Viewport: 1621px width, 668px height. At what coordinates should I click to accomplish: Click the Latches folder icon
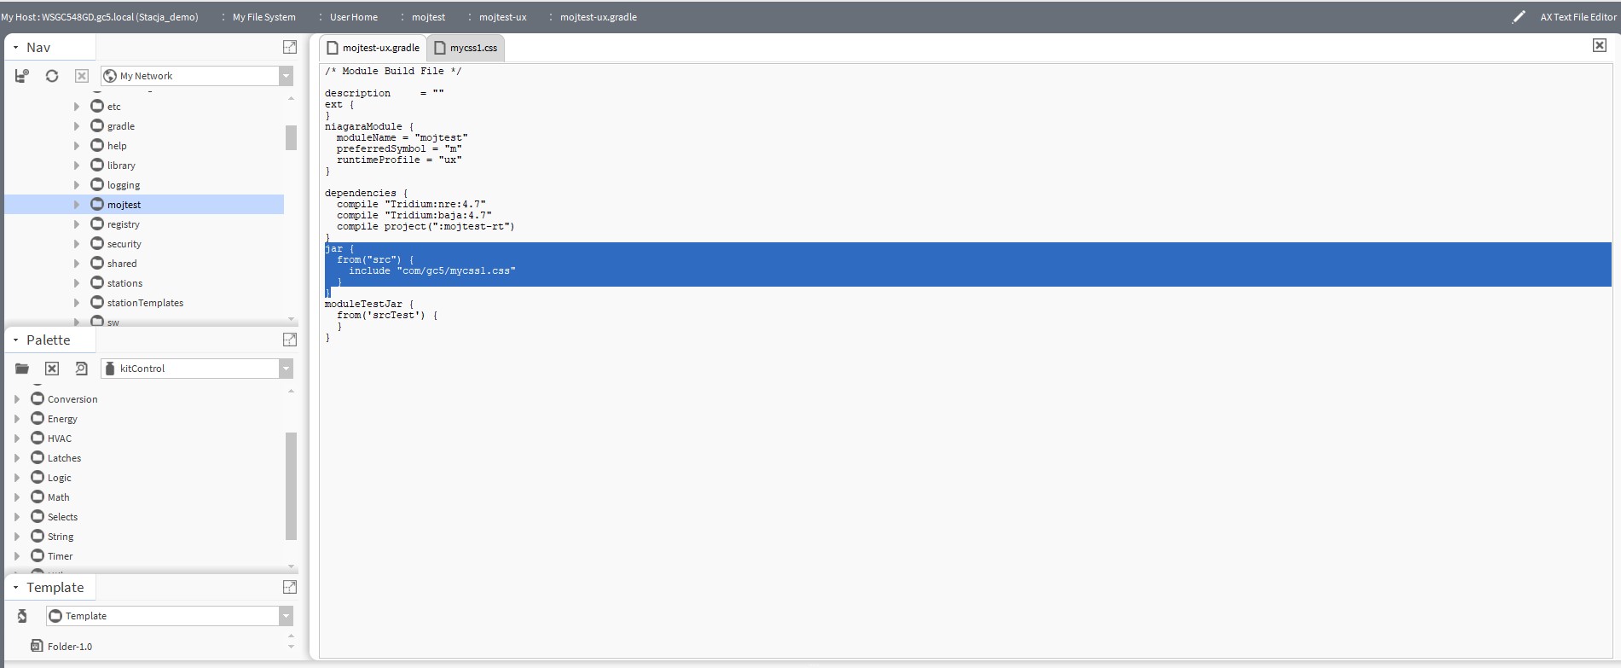tap(38, 457)
